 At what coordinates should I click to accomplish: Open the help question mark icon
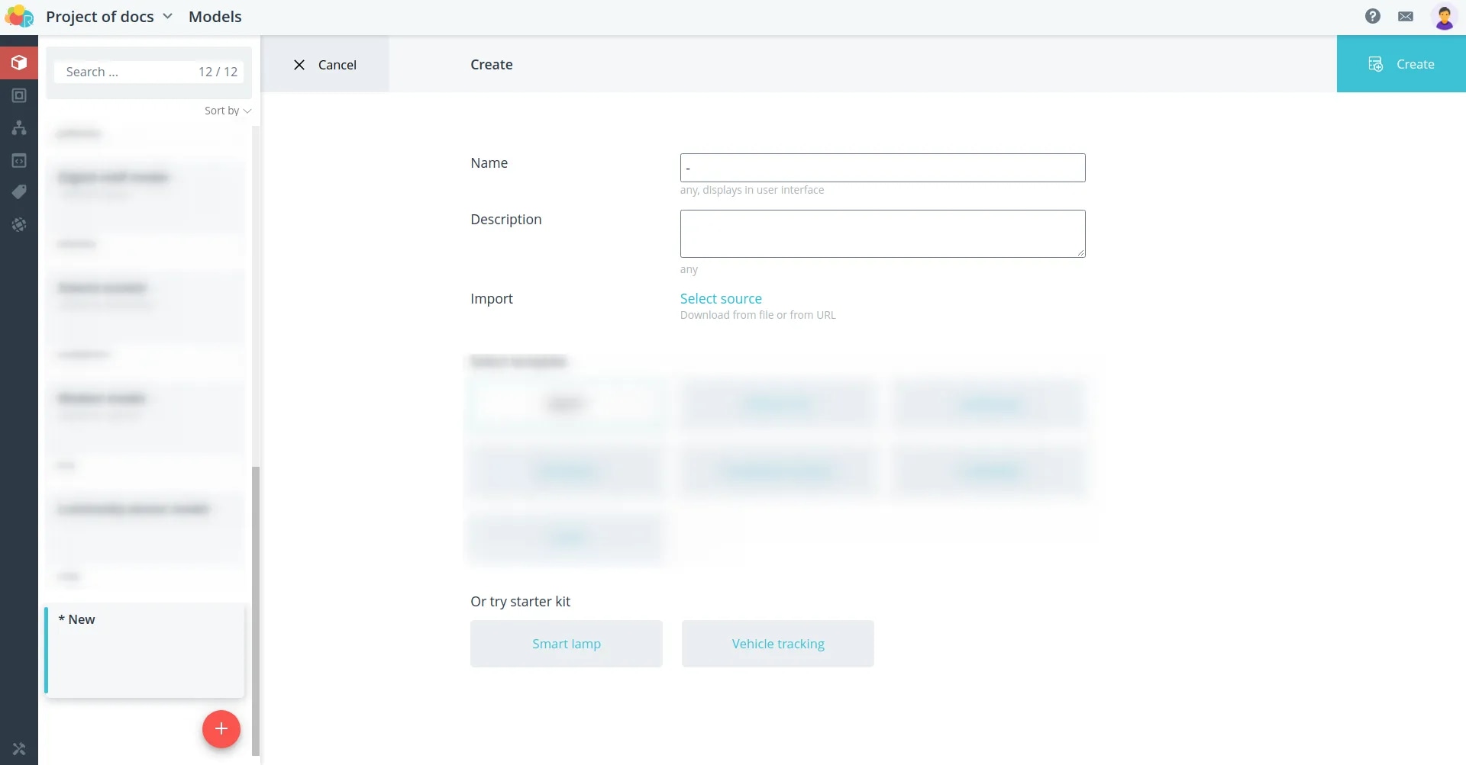pyautogui.click(x=1373, y=16)
